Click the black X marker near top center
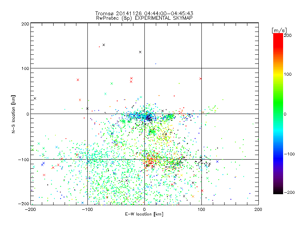Screen dimensions: 304x228 [140, 52]
